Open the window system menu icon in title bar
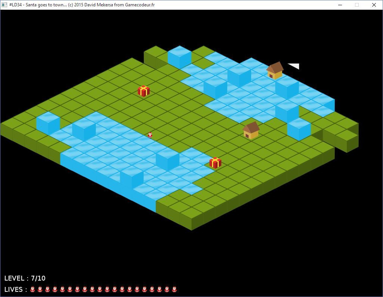Image resolution: width=383 pixels, height=297 pixels. [x=4, y=5]
